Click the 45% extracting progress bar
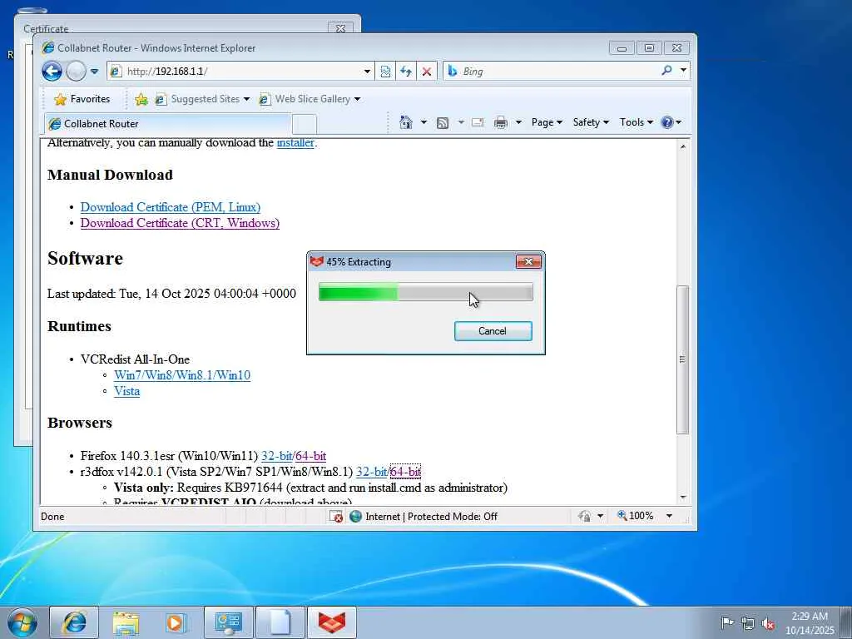 [x=425, y=292]
